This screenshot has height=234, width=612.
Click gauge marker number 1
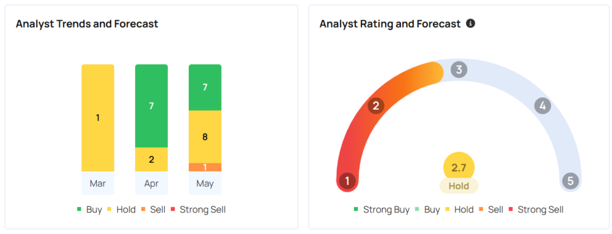coord(347,181)
